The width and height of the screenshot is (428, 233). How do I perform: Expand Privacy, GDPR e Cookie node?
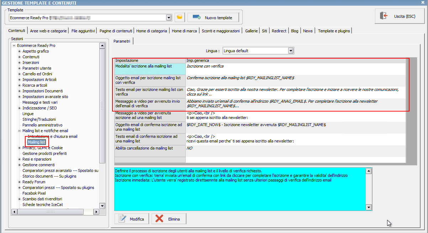coord(20,148)
